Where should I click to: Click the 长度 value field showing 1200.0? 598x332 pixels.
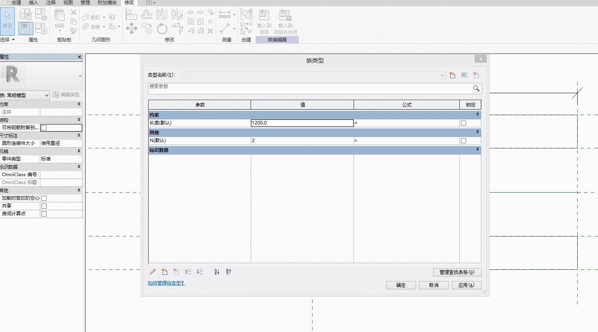point(302,123)
